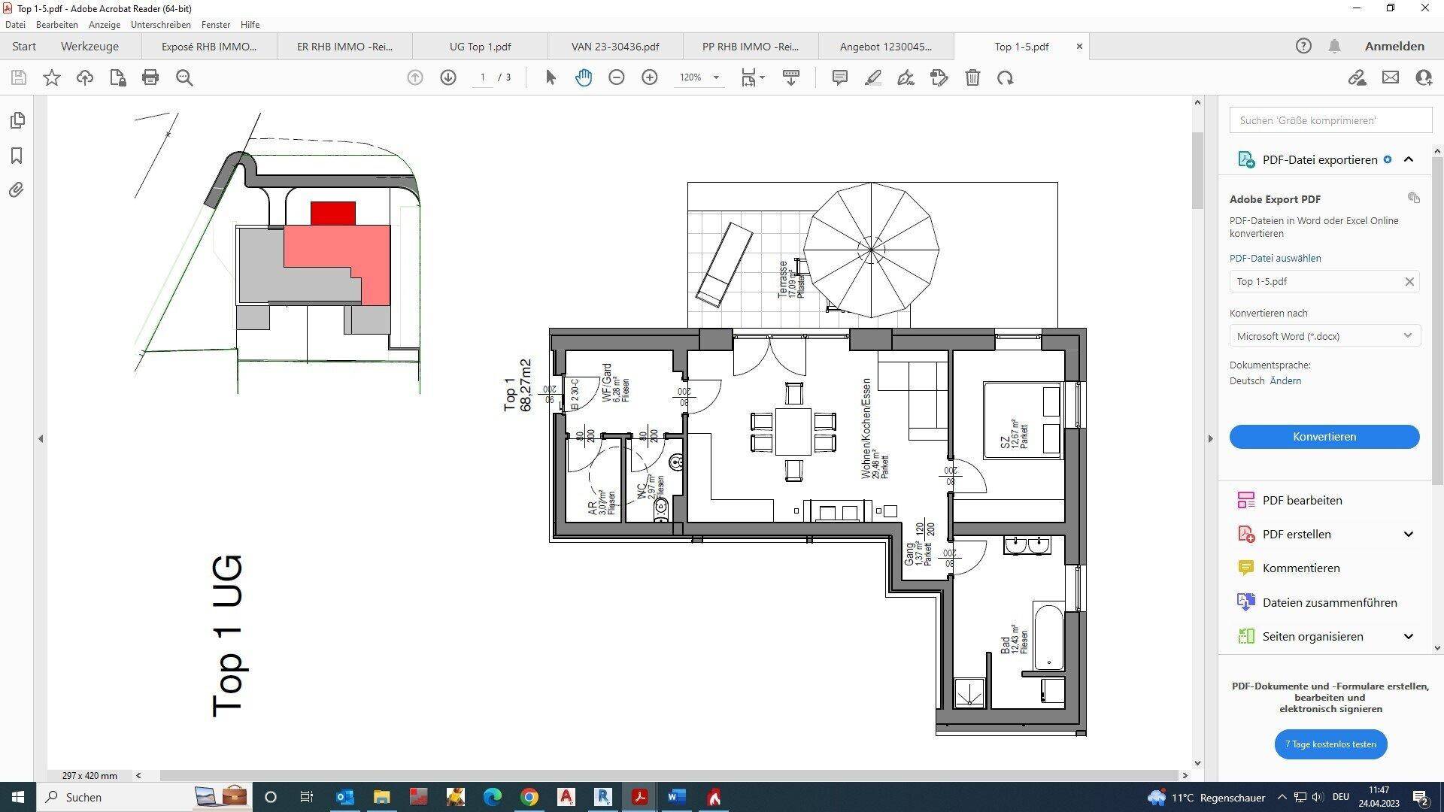Go to previous page arrow
Viewport: 1444px width, 812px height.
(415, 77)
